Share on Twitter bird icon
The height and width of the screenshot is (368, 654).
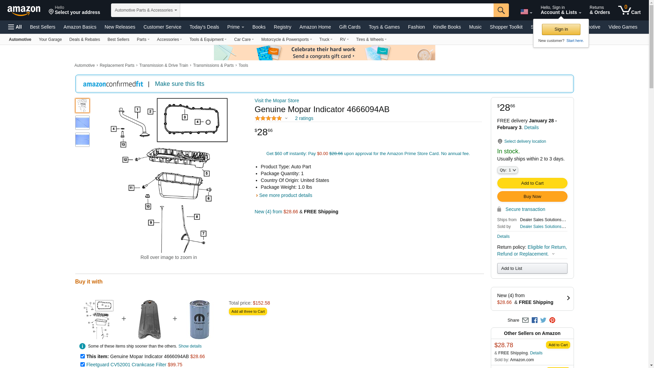pyautogui.click(x=543, y=320)
